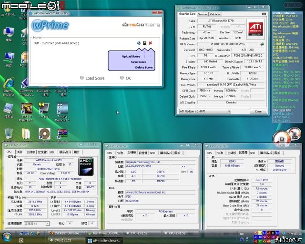The height and width of the screenshot is (244, 305).
Task: Click the Driver Version field in GPU-Z
Action: point(231,85)
